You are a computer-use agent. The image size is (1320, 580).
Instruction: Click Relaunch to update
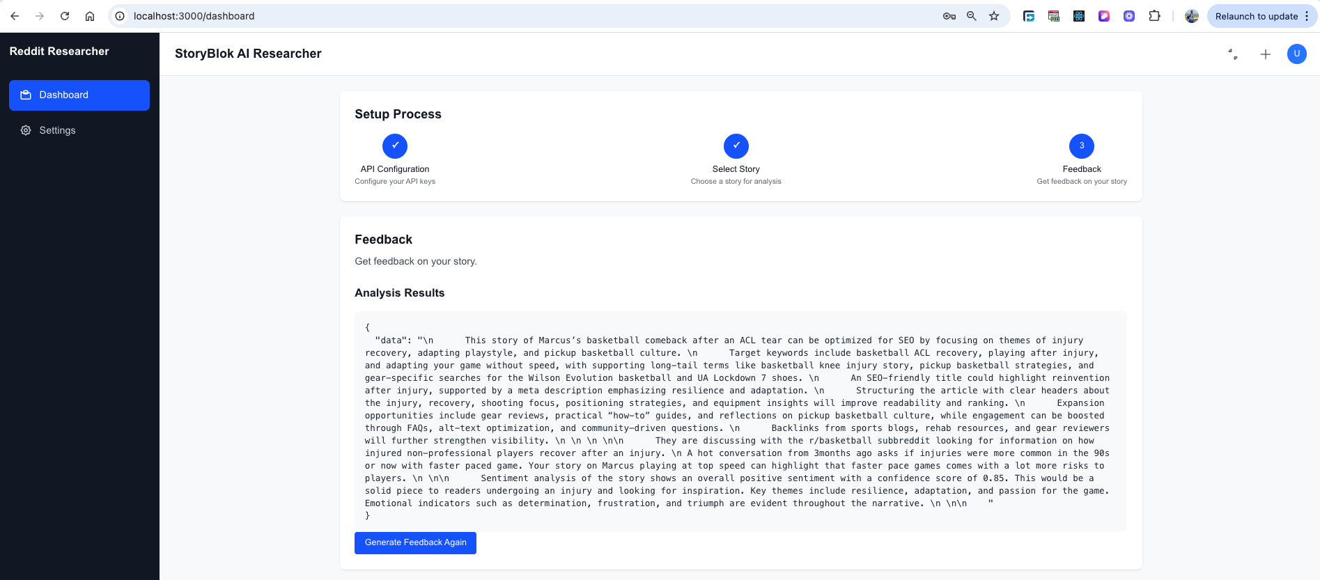pos(1256,16)
